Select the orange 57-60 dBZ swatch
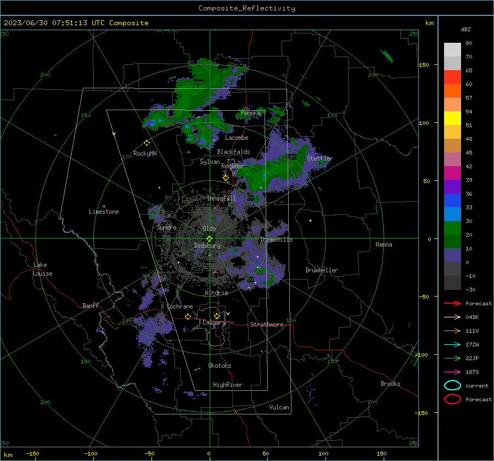Image resolution: width=494 pixels, height=461 pixels. pos(452,90)
